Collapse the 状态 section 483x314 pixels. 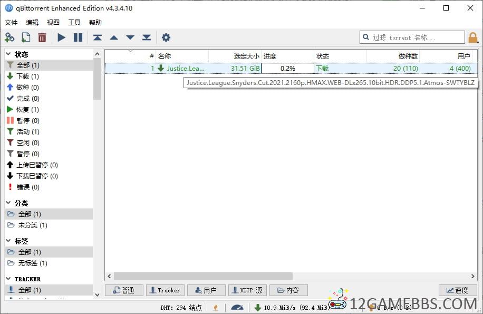(8, 54)
